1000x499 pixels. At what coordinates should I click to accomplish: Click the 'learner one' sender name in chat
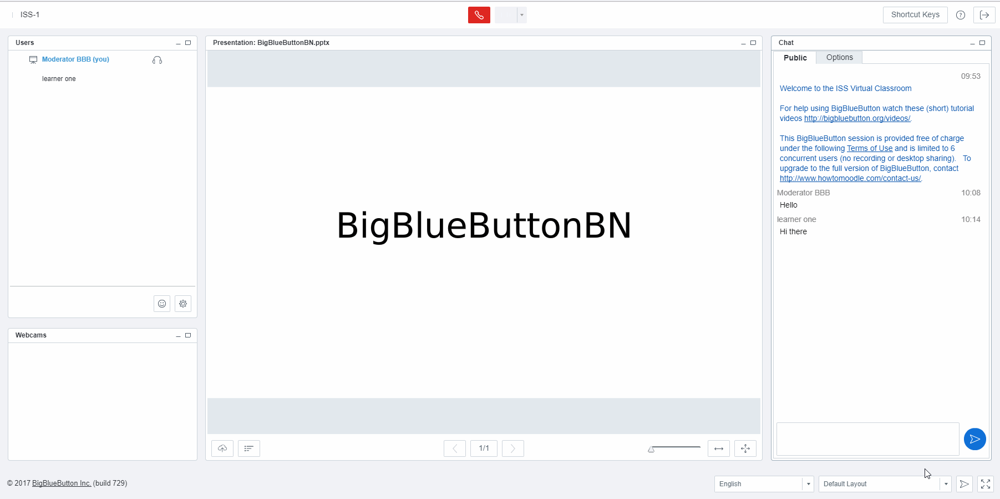(x=796, y=219)
